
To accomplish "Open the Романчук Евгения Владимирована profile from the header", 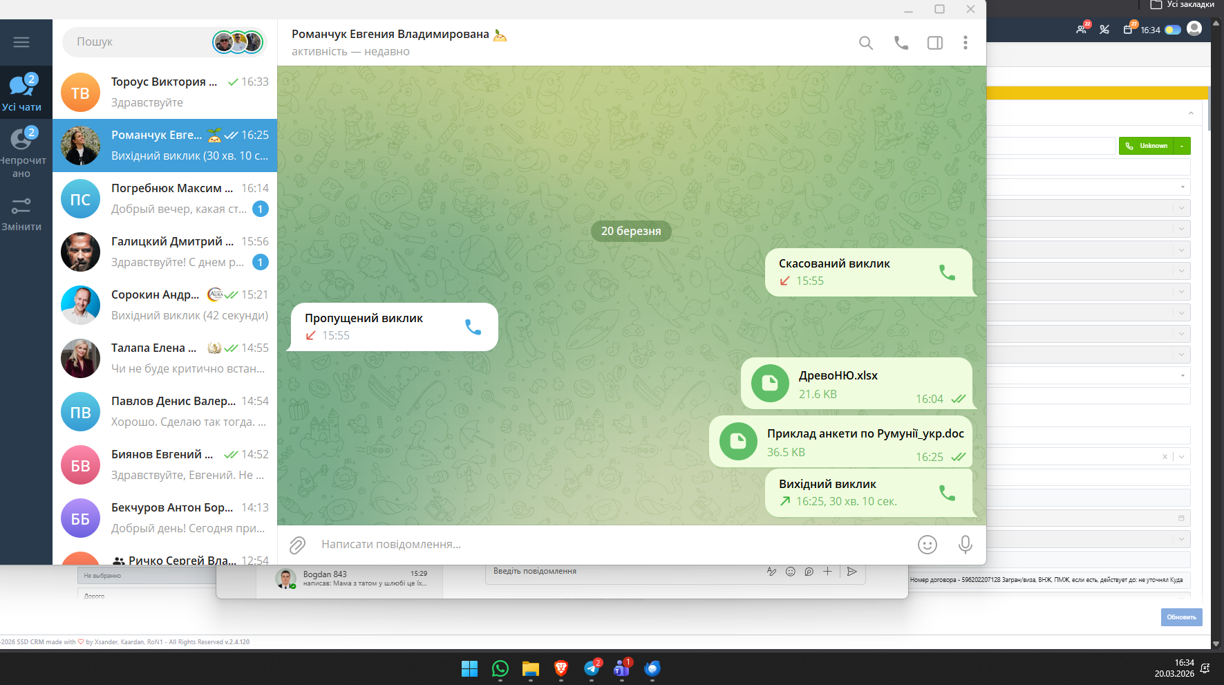I will [390, 34].
